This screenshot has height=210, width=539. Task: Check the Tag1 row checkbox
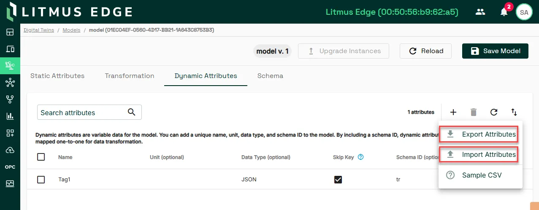tap(41, 180)
